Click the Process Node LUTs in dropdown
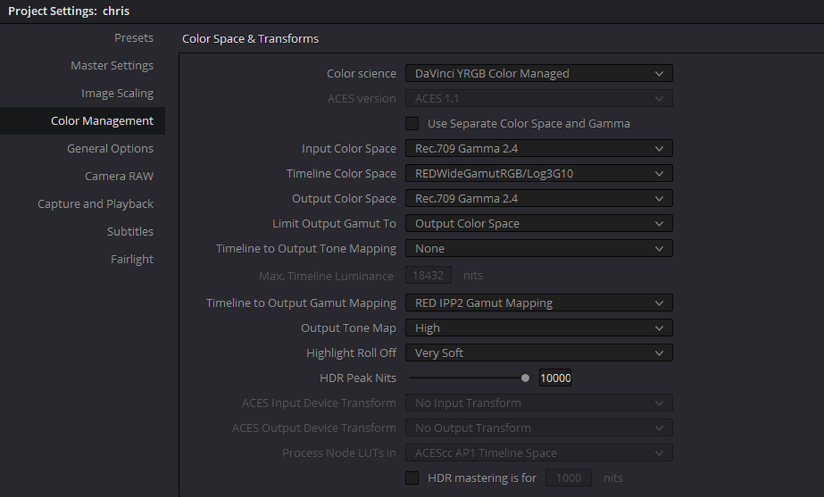 (539, 453)
